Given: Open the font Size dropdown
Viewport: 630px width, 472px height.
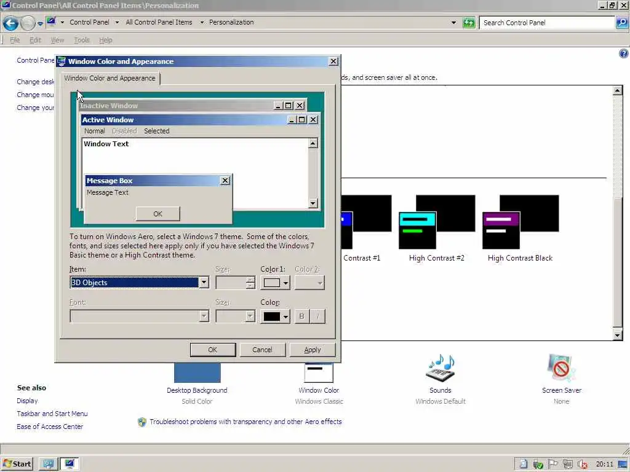Looking at the screenshot, I should click(x=236, y=317).
